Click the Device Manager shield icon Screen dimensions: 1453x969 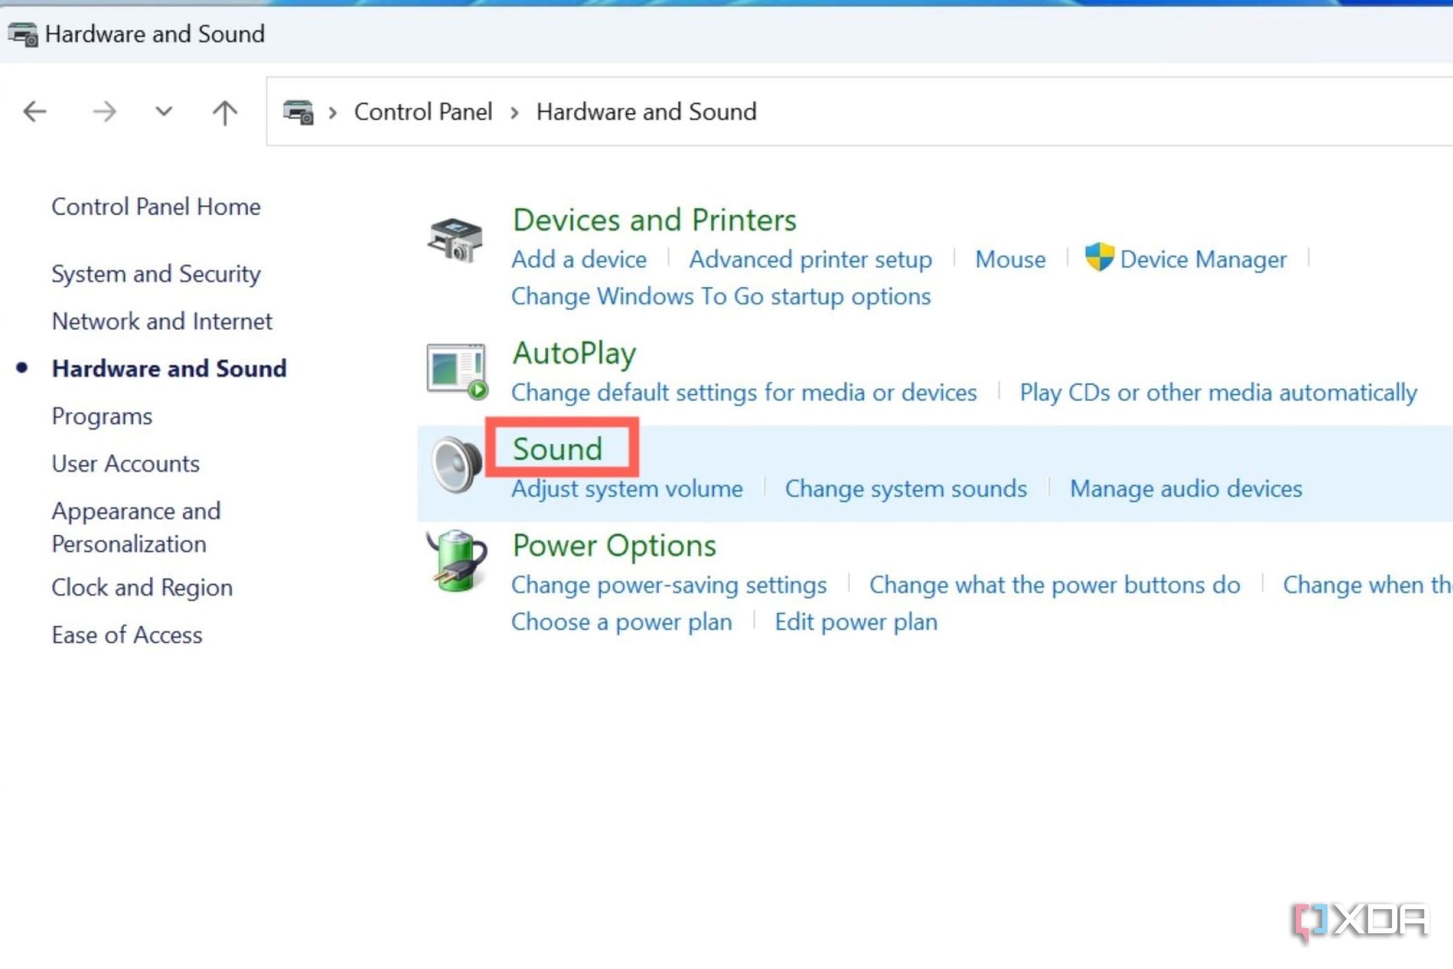(x=1100, y=258)
